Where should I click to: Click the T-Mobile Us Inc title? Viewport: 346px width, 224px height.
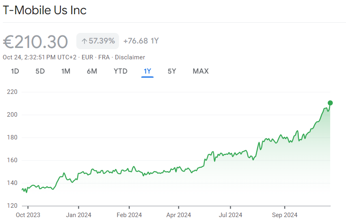[x=45, y=10]
